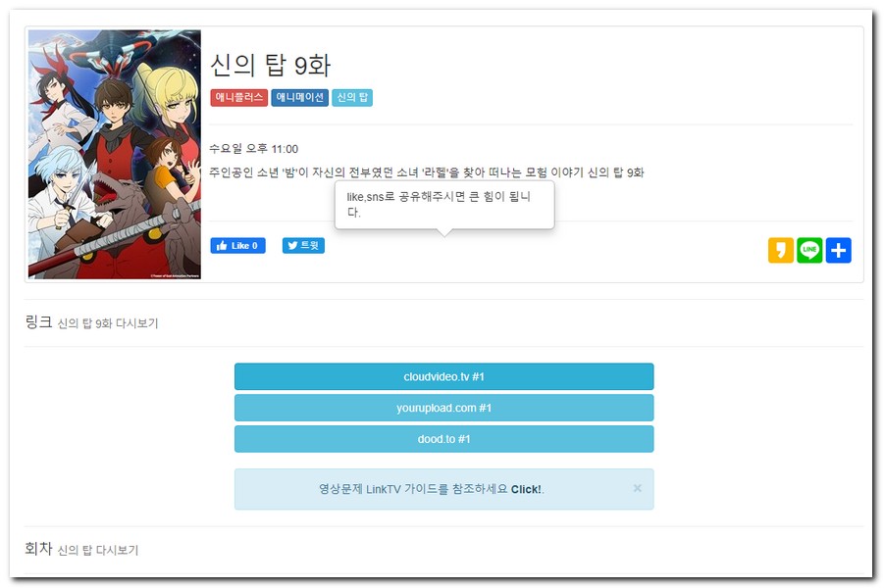Dismiss the LinkTV guide alert with X
The image size is (884, 588).
pos(637,488)
